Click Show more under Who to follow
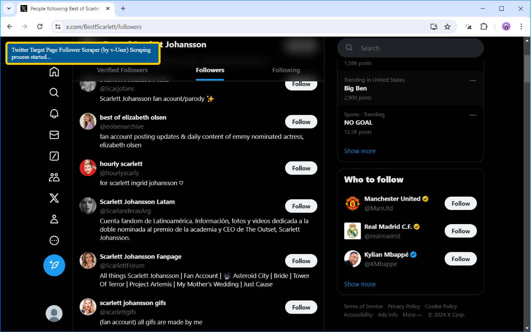The width and height of the screenshot is (531, 332). 360,284
